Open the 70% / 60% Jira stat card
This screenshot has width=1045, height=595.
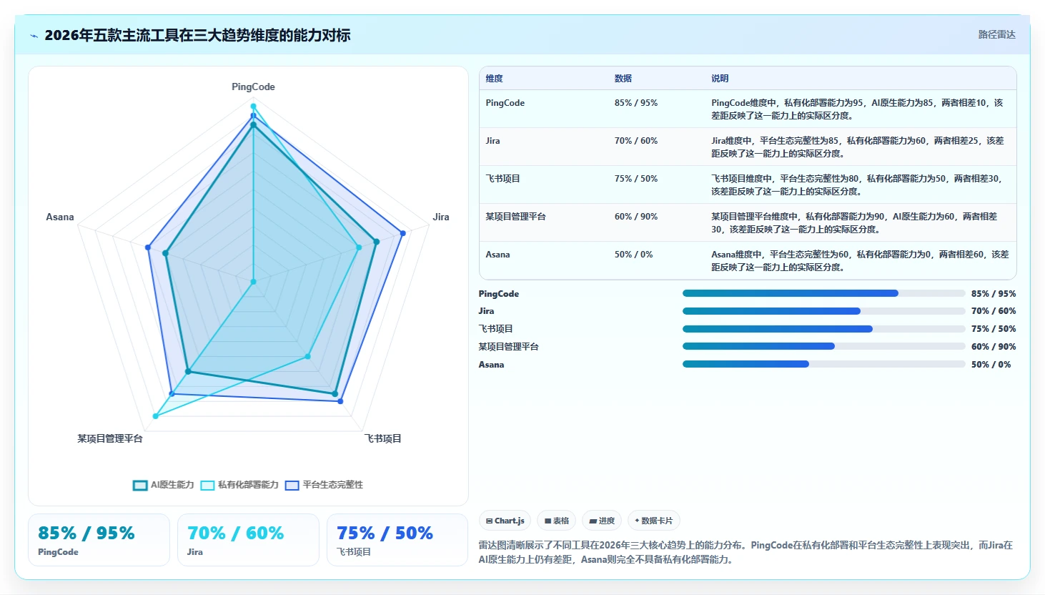coord(248,540)
